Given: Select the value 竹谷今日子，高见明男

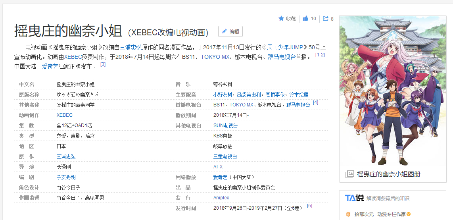Looking at the screenshot, I should pyautogui.click(x=80, y=198).
